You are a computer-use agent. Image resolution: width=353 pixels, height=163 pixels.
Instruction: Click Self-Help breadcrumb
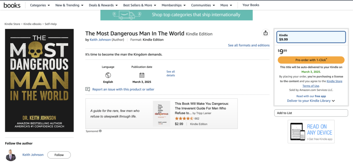(x=51, y=24)
